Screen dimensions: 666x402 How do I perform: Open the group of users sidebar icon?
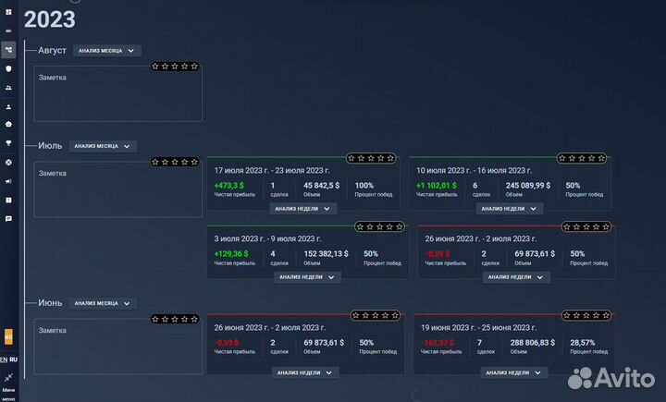pyautogui.click(x=8, y=88)
